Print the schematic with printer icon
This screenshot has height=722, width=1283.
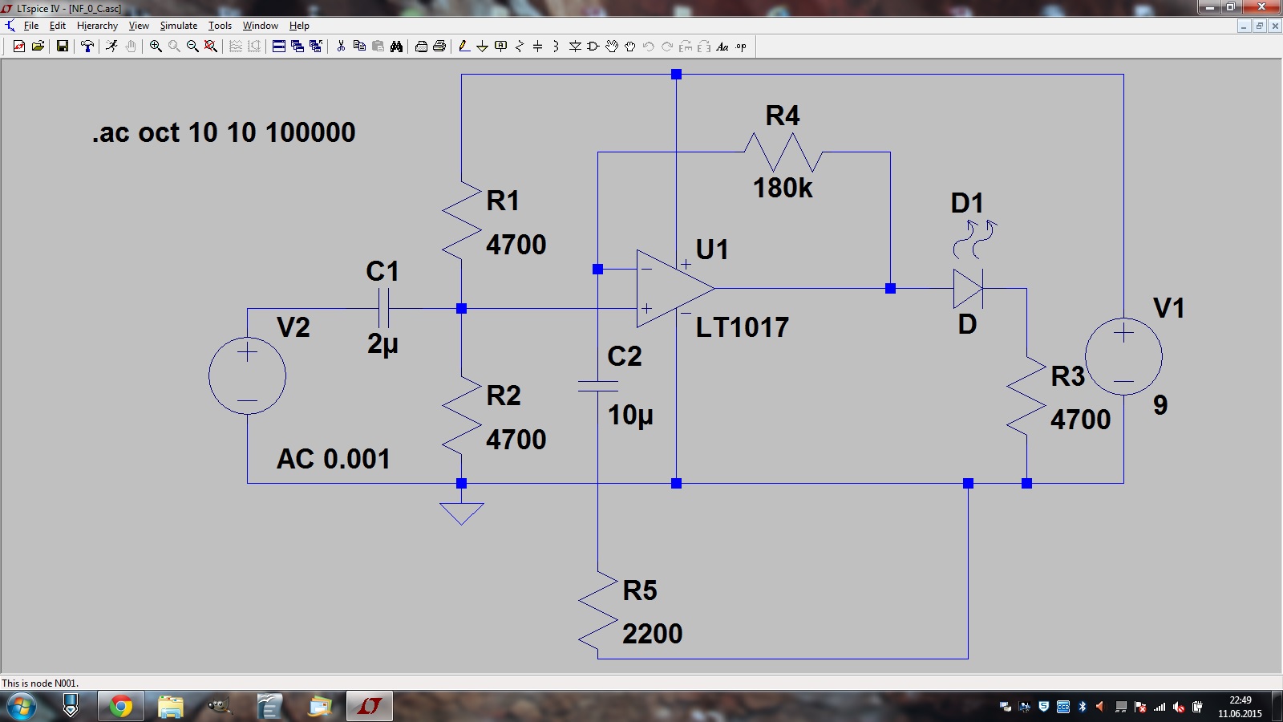[439, 47]
